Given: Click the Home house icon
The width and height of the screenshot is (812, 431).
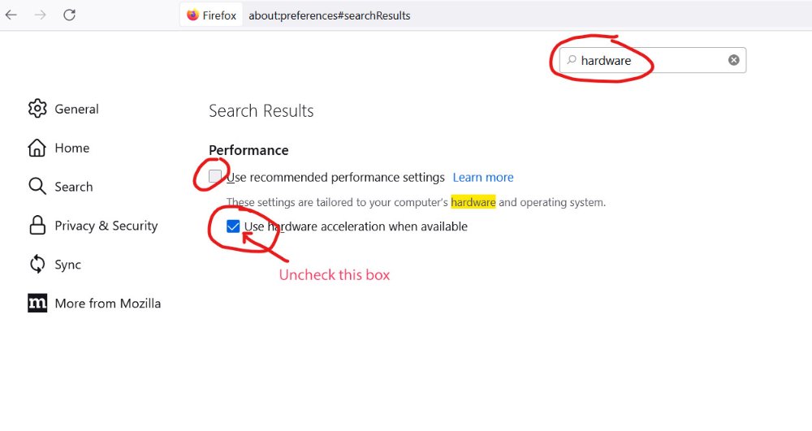Looking at the screenshot, I should pyautogui.click(x=37, y=148).
